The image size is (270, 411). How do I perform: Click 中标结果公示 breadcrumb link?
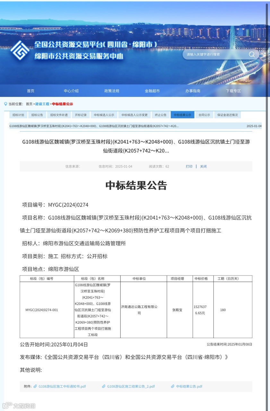(62, 104)
